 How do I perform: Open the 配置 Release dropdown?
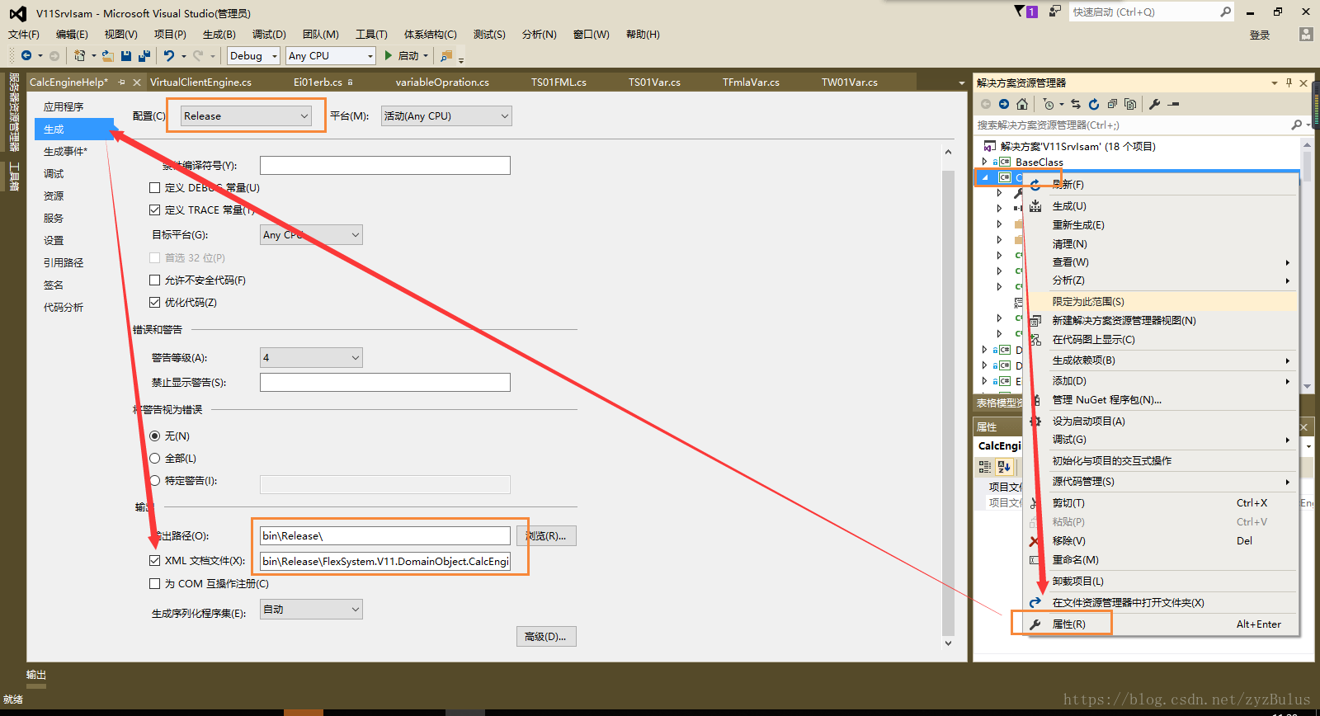point(246,116)
